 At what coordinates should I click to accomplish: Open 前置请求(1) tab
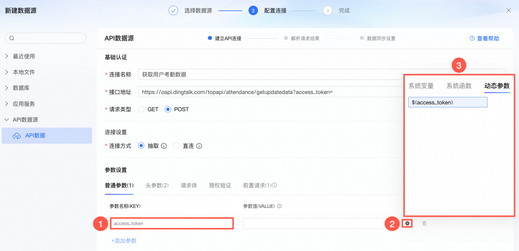(x=257, y=185)
